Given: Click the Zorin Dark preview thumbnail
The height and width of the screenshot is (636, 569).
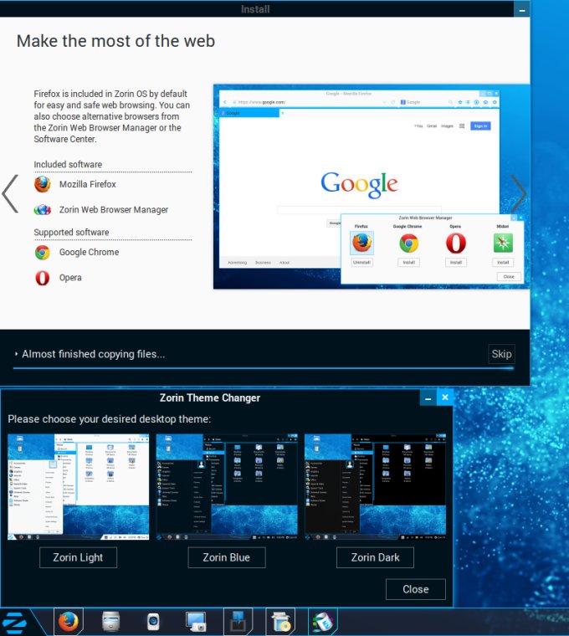Looking at the screenshot, I should click(375, 487).
